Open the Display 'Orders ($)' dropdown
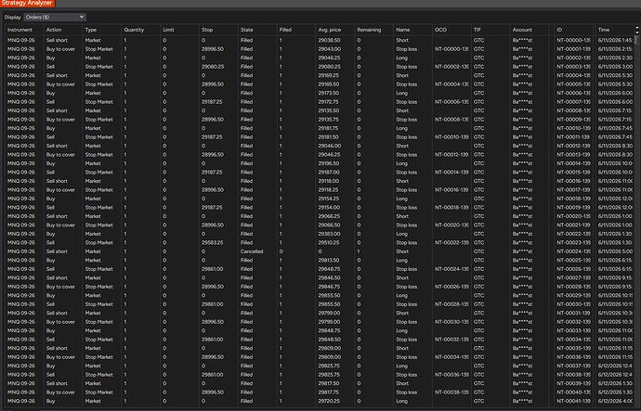Image resolution: width=641 pixels, height=411 pixels. (x=55, y=17)
